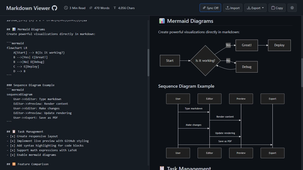Click the top Editor actor box
This screenshot has height=170, width=303.
point(209,99)
